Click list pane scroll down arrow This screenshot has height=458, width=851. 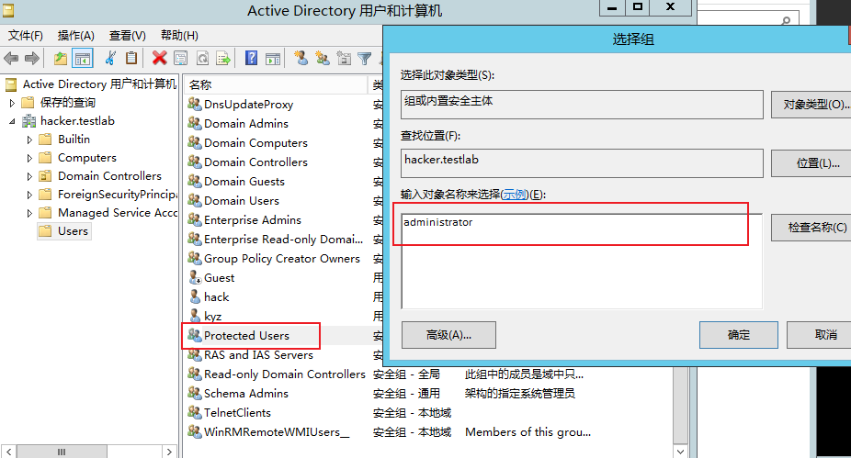[681, 451]
